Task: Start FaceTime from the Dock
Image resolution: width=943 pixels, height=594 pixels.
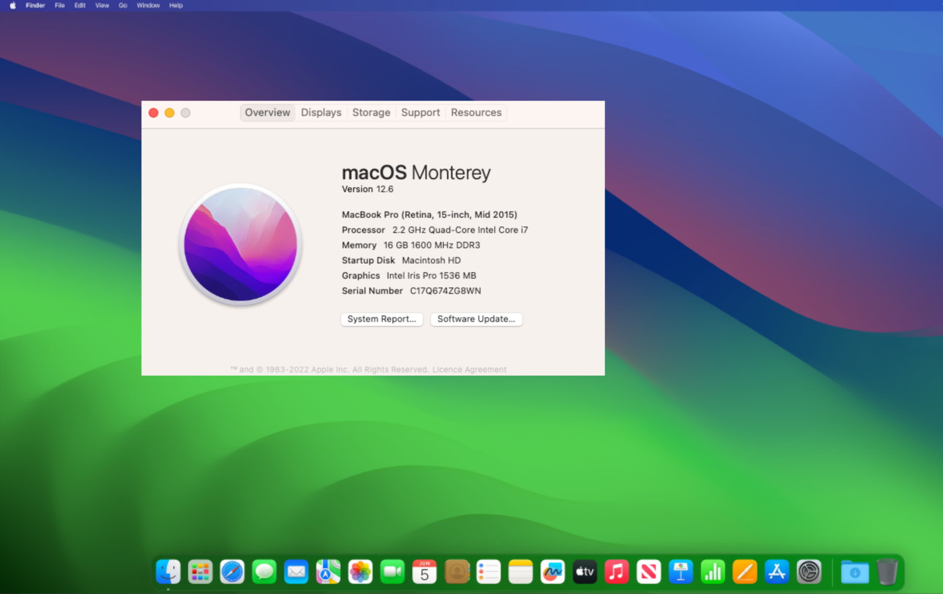Action: (392, 571)
